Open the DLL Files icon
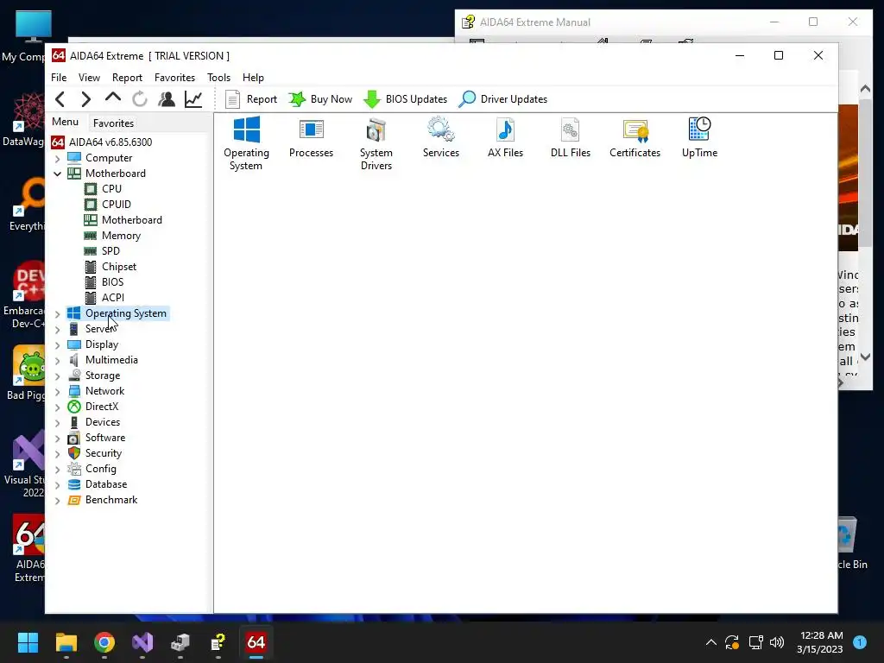Viewport: 884px width, 663px height. point(570,138)
